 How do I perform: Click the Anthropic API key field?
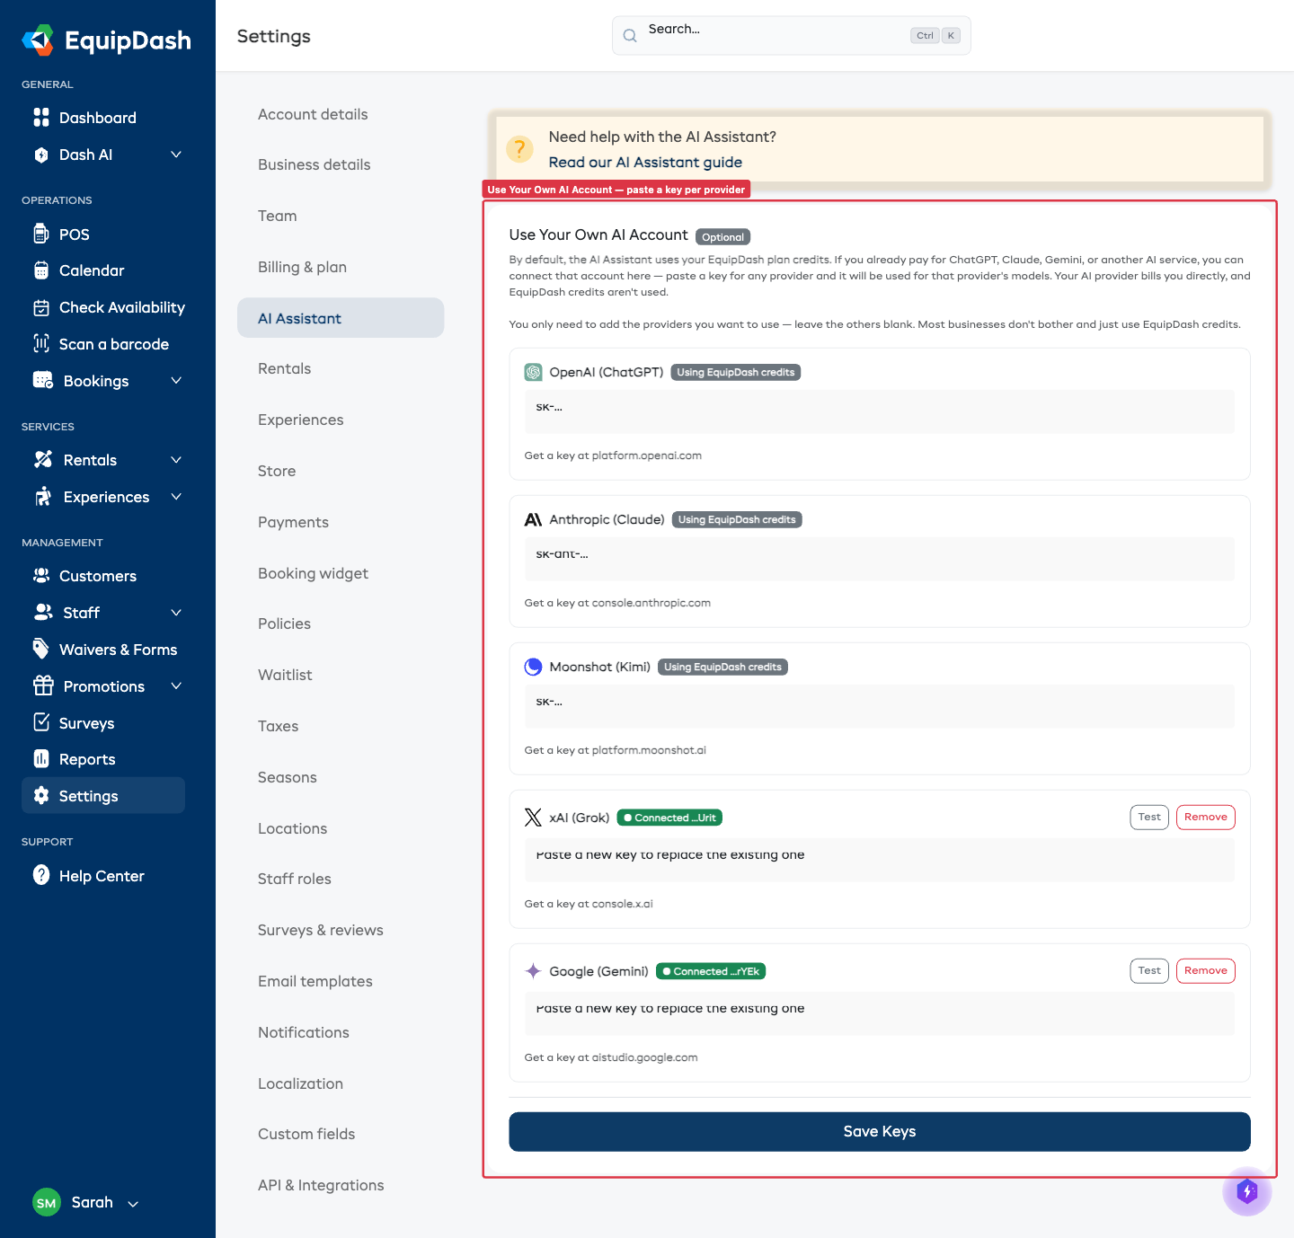[x=880, y=559]
